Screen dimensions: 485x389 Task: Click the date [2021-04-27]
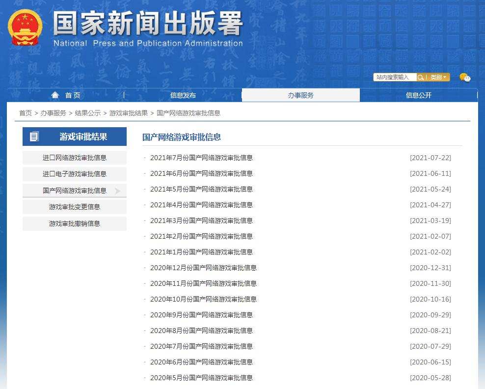pos(430,205)
